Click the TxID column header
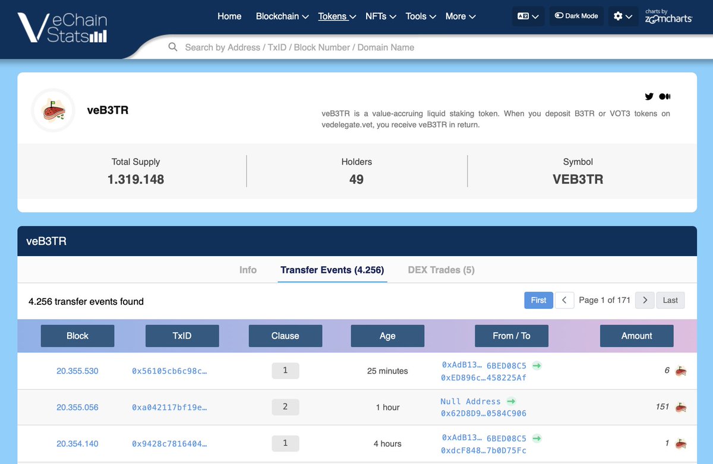Viewport: 713px width, 464px height. 182,336
